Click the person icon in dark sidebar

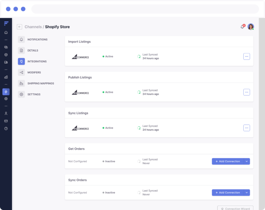point(6,113)
